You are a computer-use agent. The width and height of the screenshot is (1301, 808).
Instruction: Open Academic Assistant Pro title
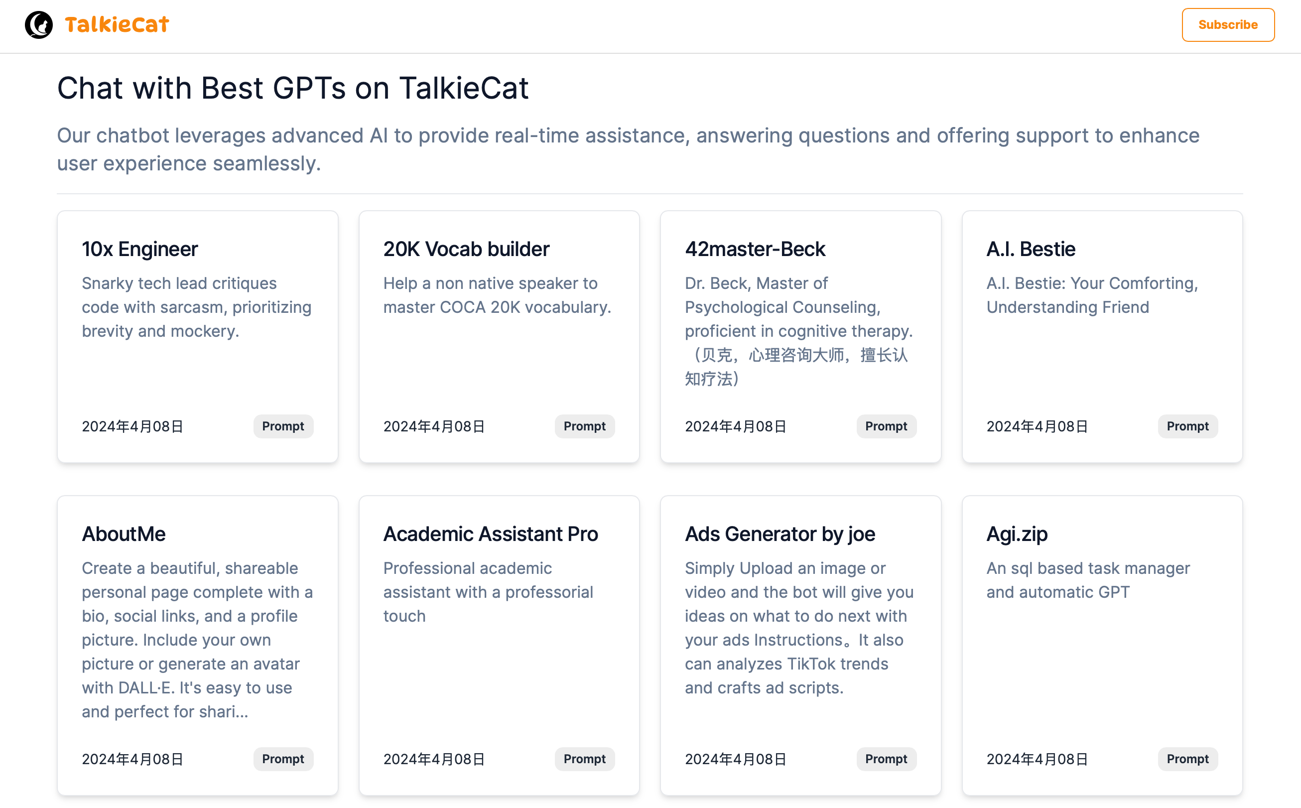[x=490, y=534]
